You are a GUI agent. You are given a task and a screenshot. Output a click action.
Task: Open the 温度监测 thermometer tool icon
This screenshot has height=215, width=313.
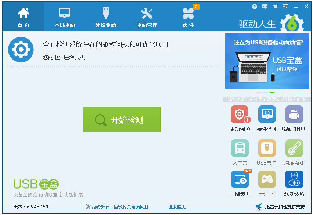pyautogui.click(x=294, y=148)
